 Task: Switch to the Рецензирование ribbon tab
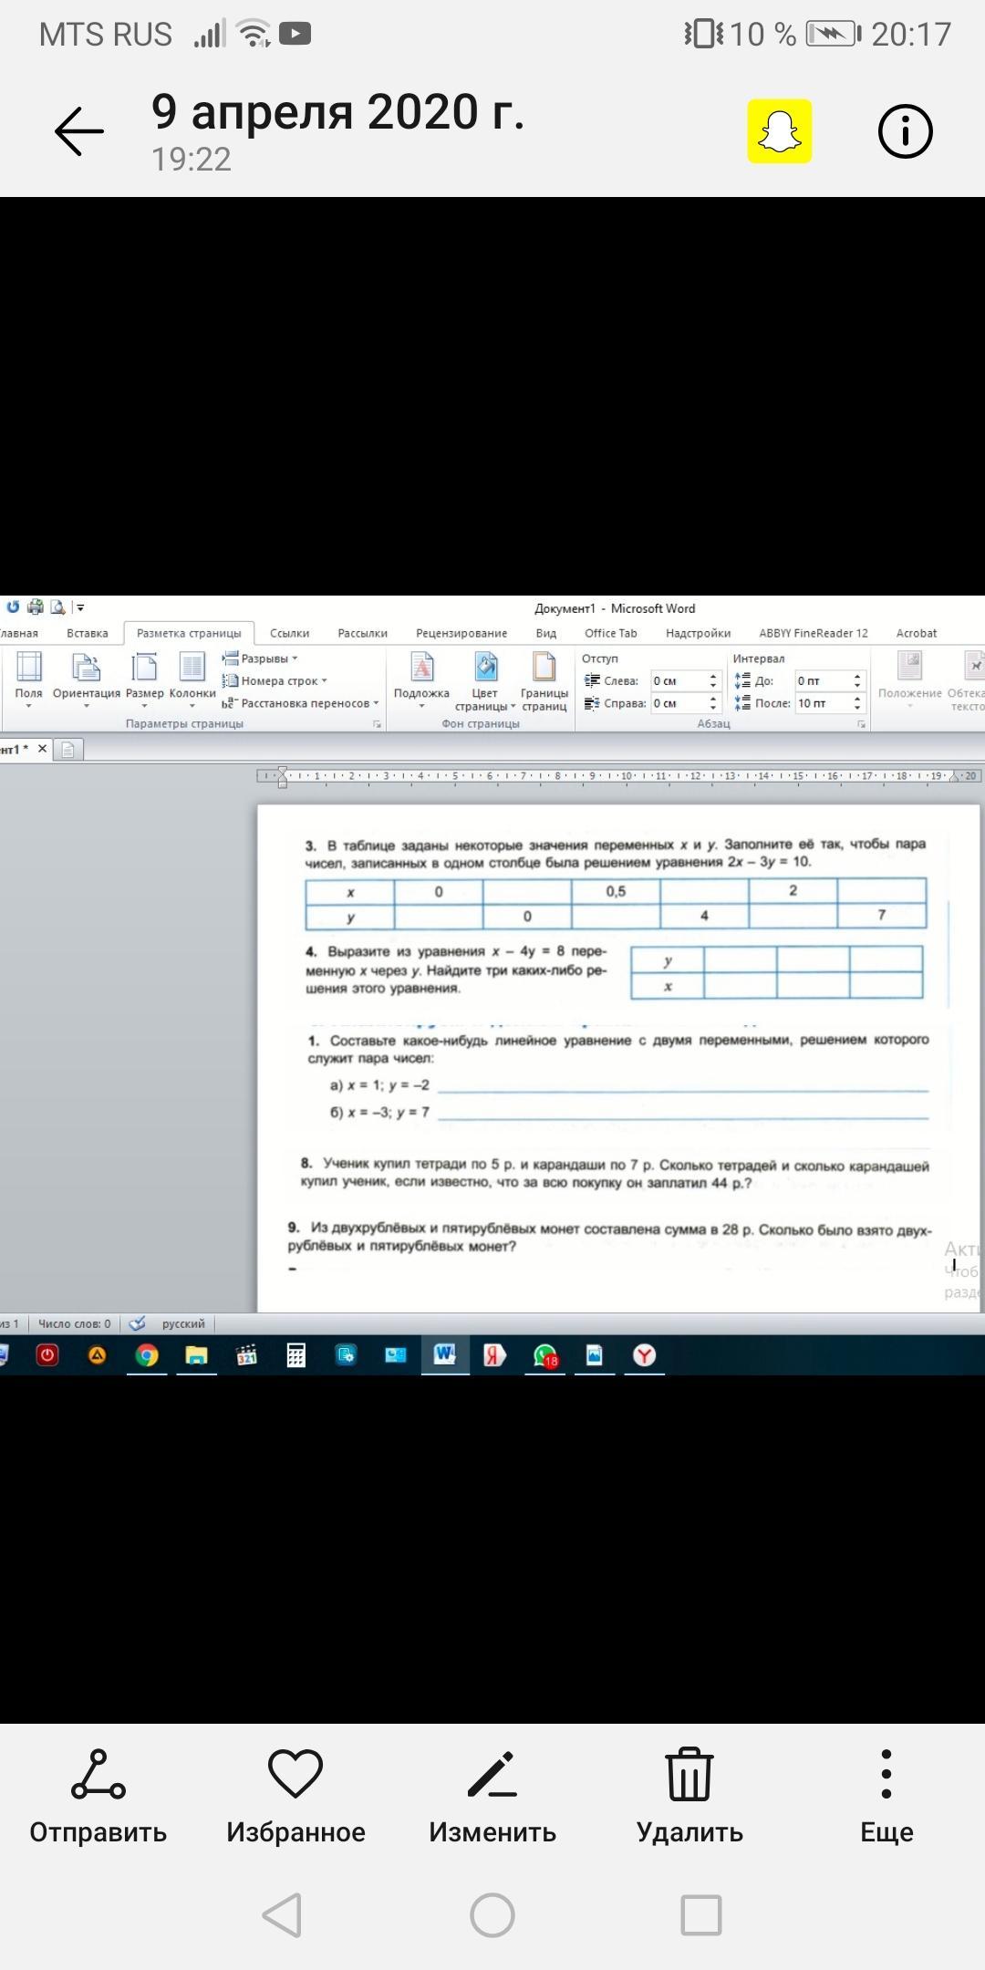click(461, 633)
